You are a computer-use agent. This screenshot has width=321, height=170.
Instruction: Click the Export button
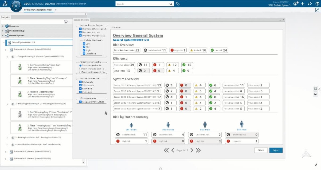point(276,150)
